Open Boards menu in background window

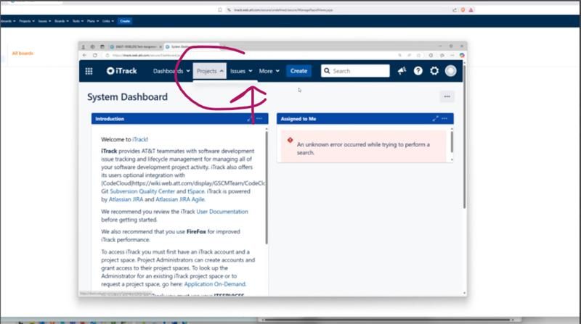click(x=61, y=21)
